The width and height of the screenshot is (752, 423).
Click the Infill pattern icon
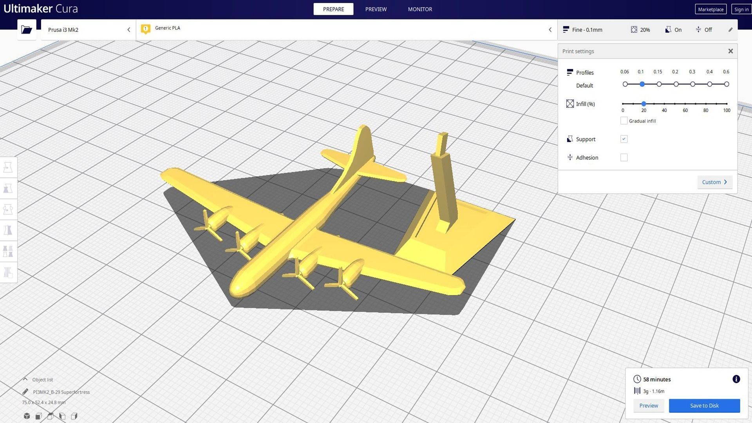click(x=570, y=104)
